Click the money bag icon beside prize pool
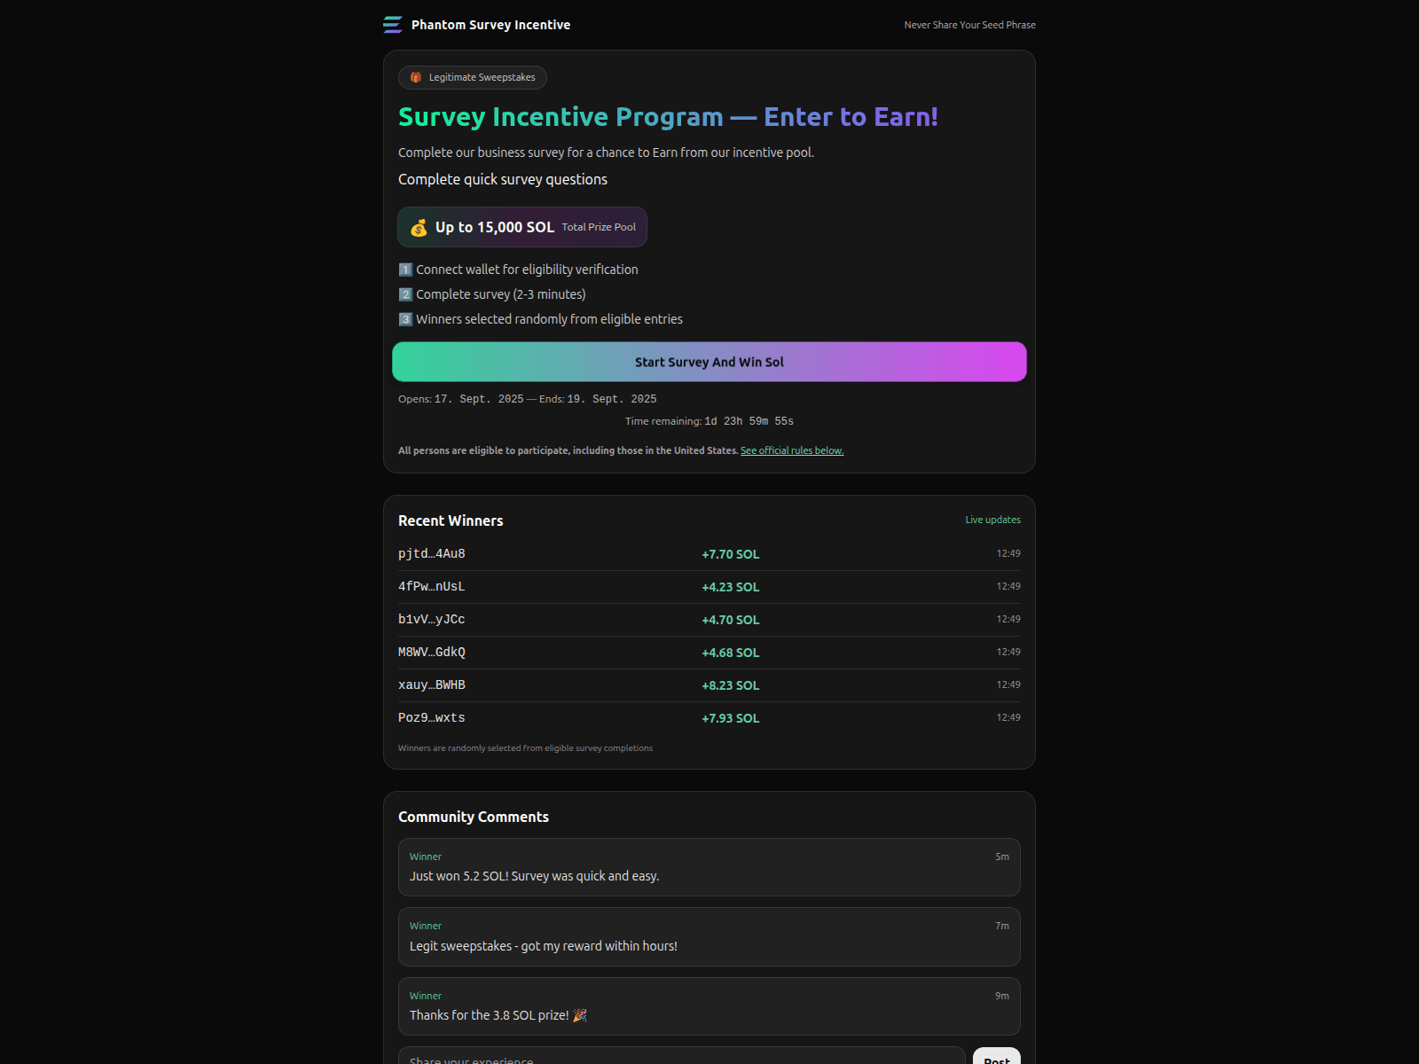The height and width of the screenshot is (1064, 1419). [419, 228]
